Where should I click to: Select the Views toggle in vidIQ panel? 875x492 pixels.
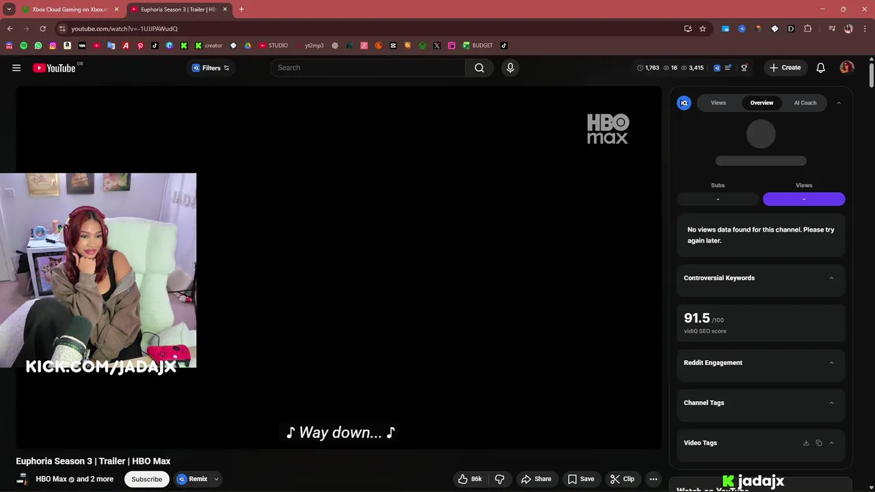point(804,199)
